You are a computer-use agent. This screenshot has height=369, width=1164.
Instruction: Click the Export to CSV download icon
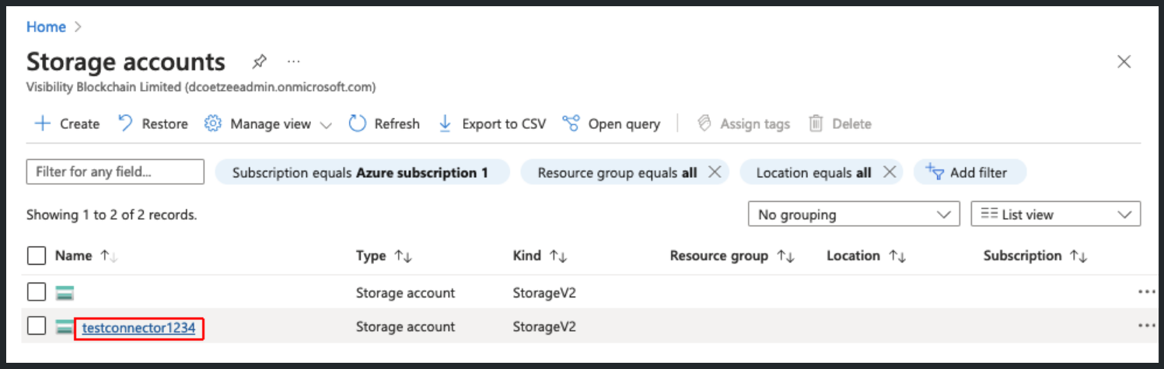point(446,124)
